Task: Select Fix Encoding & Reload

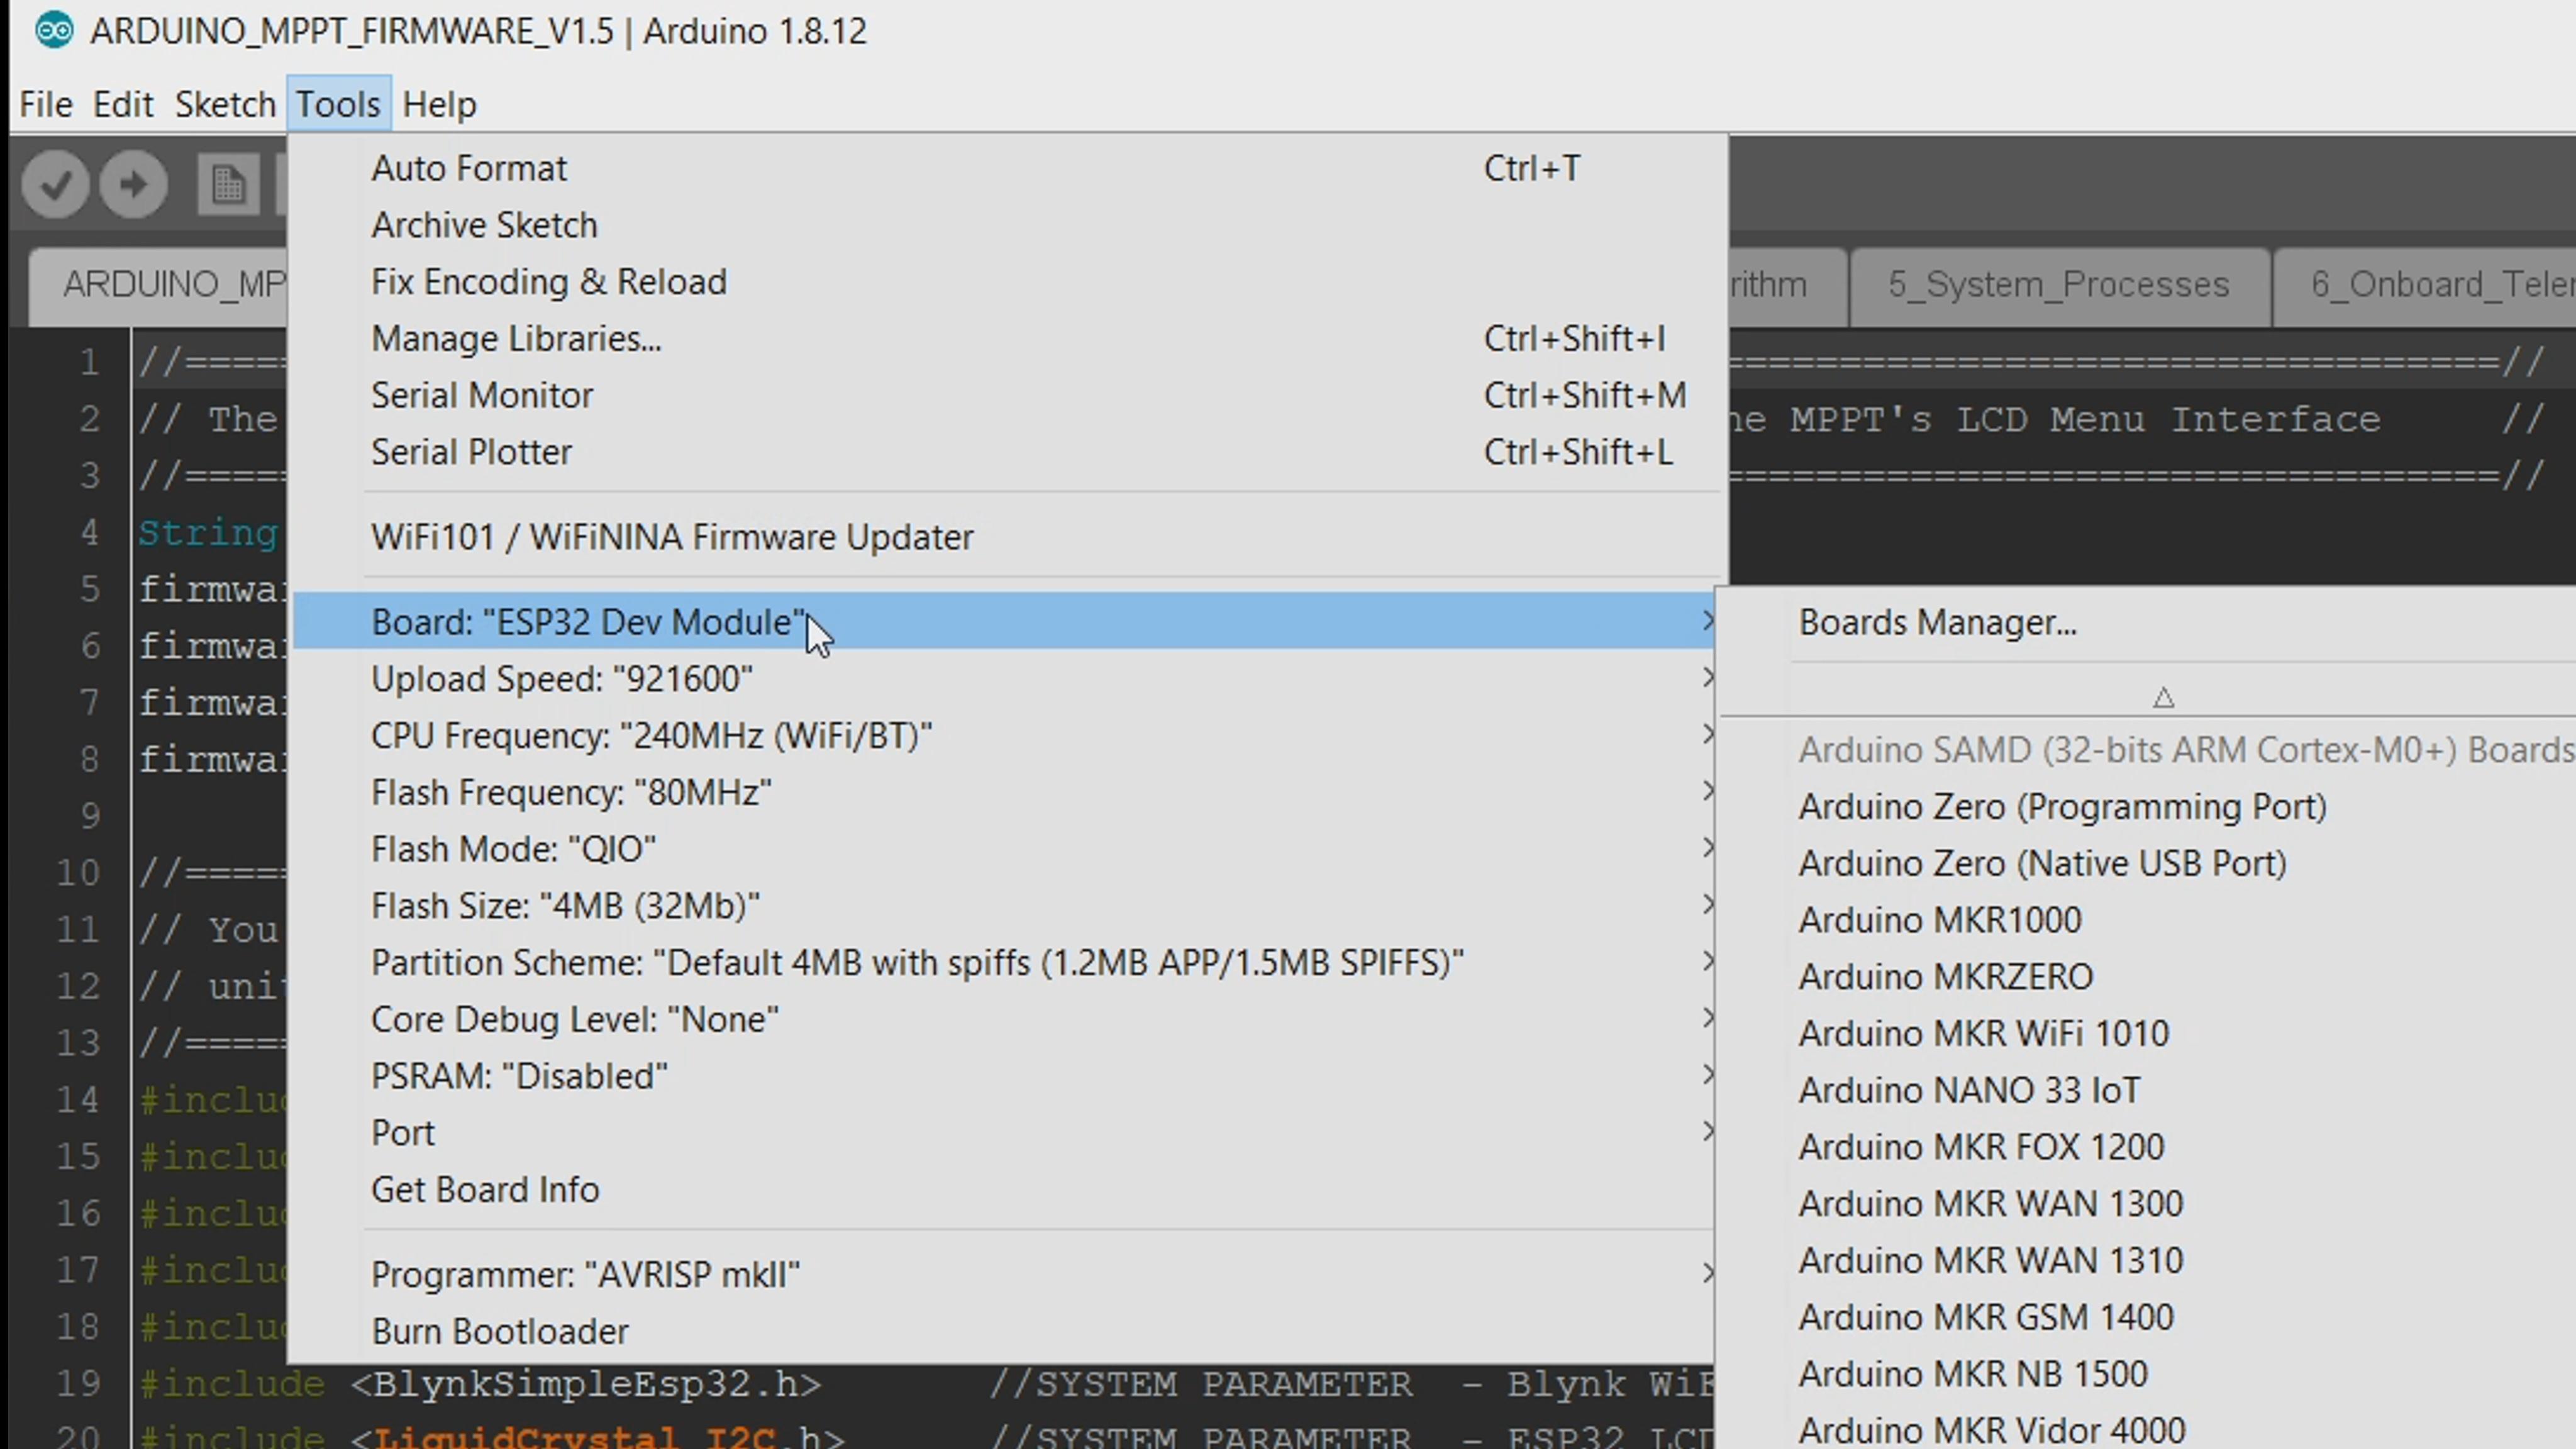Action: tap(1008, 282)
